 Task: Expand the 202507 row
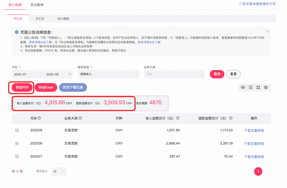(x=17, y=156)
